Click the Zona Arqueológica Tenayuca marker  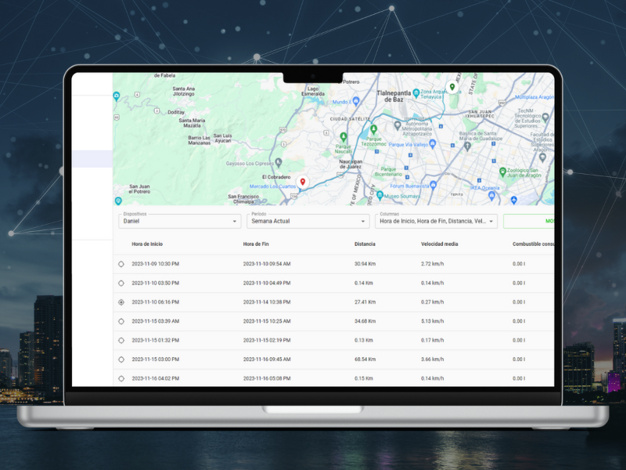coord(416,93)
